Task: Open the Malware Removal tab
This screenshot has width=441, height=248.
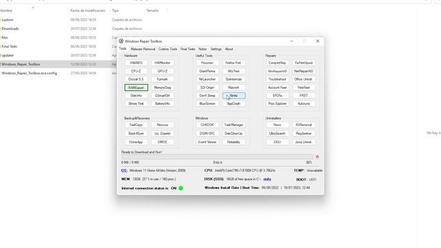Action: click(143, 49)
